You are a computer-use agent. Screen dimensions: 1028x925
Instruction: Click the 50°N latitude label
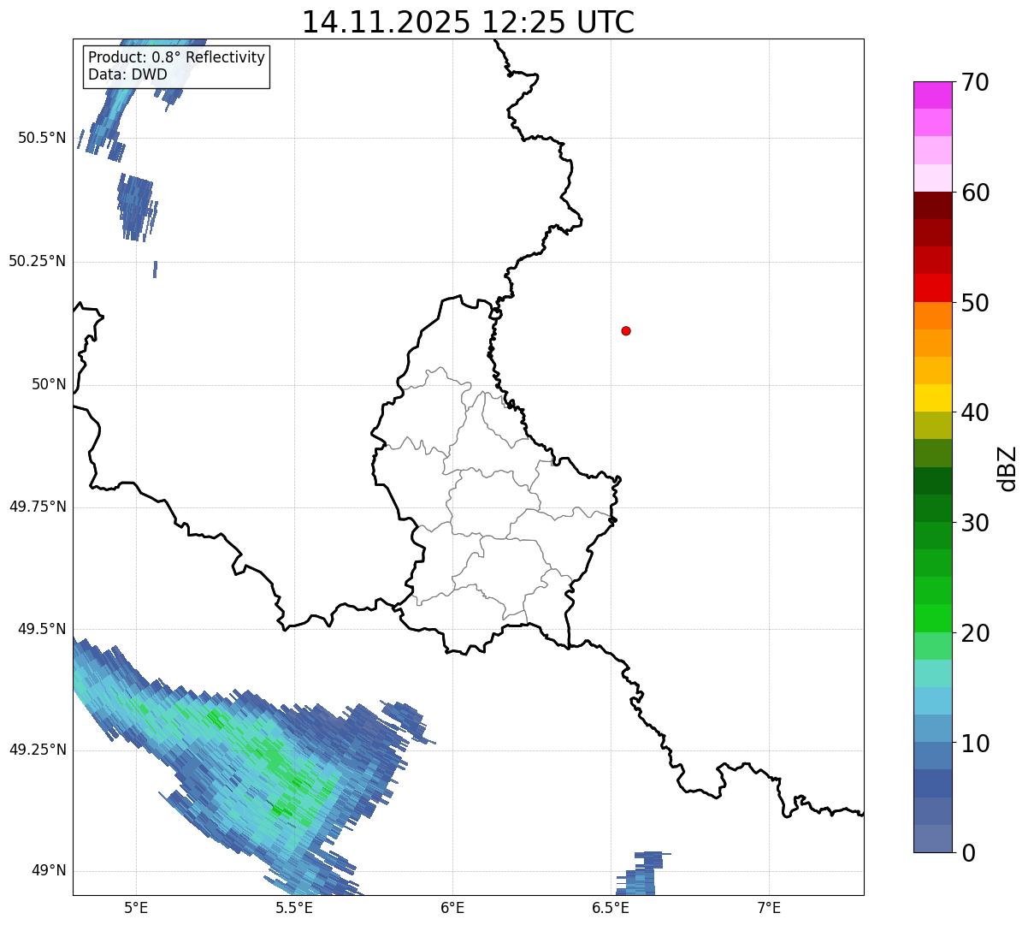coord(49,384)
